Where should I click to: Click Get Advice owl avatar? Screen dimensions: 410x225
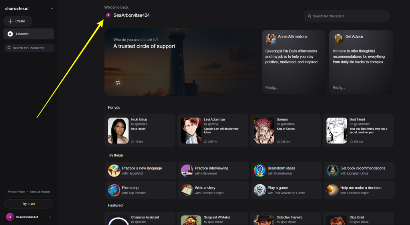338,39
